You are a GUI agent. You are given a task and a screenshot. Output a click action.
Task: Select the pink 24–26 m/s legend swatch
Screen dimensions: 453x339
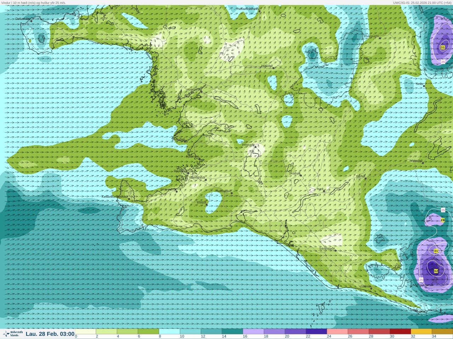coord(337,332)
